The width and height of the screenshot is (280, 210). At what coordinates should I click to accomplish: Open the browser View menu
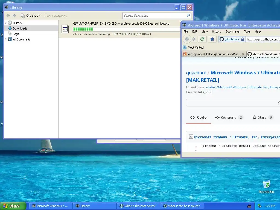(x=205, y=32)
